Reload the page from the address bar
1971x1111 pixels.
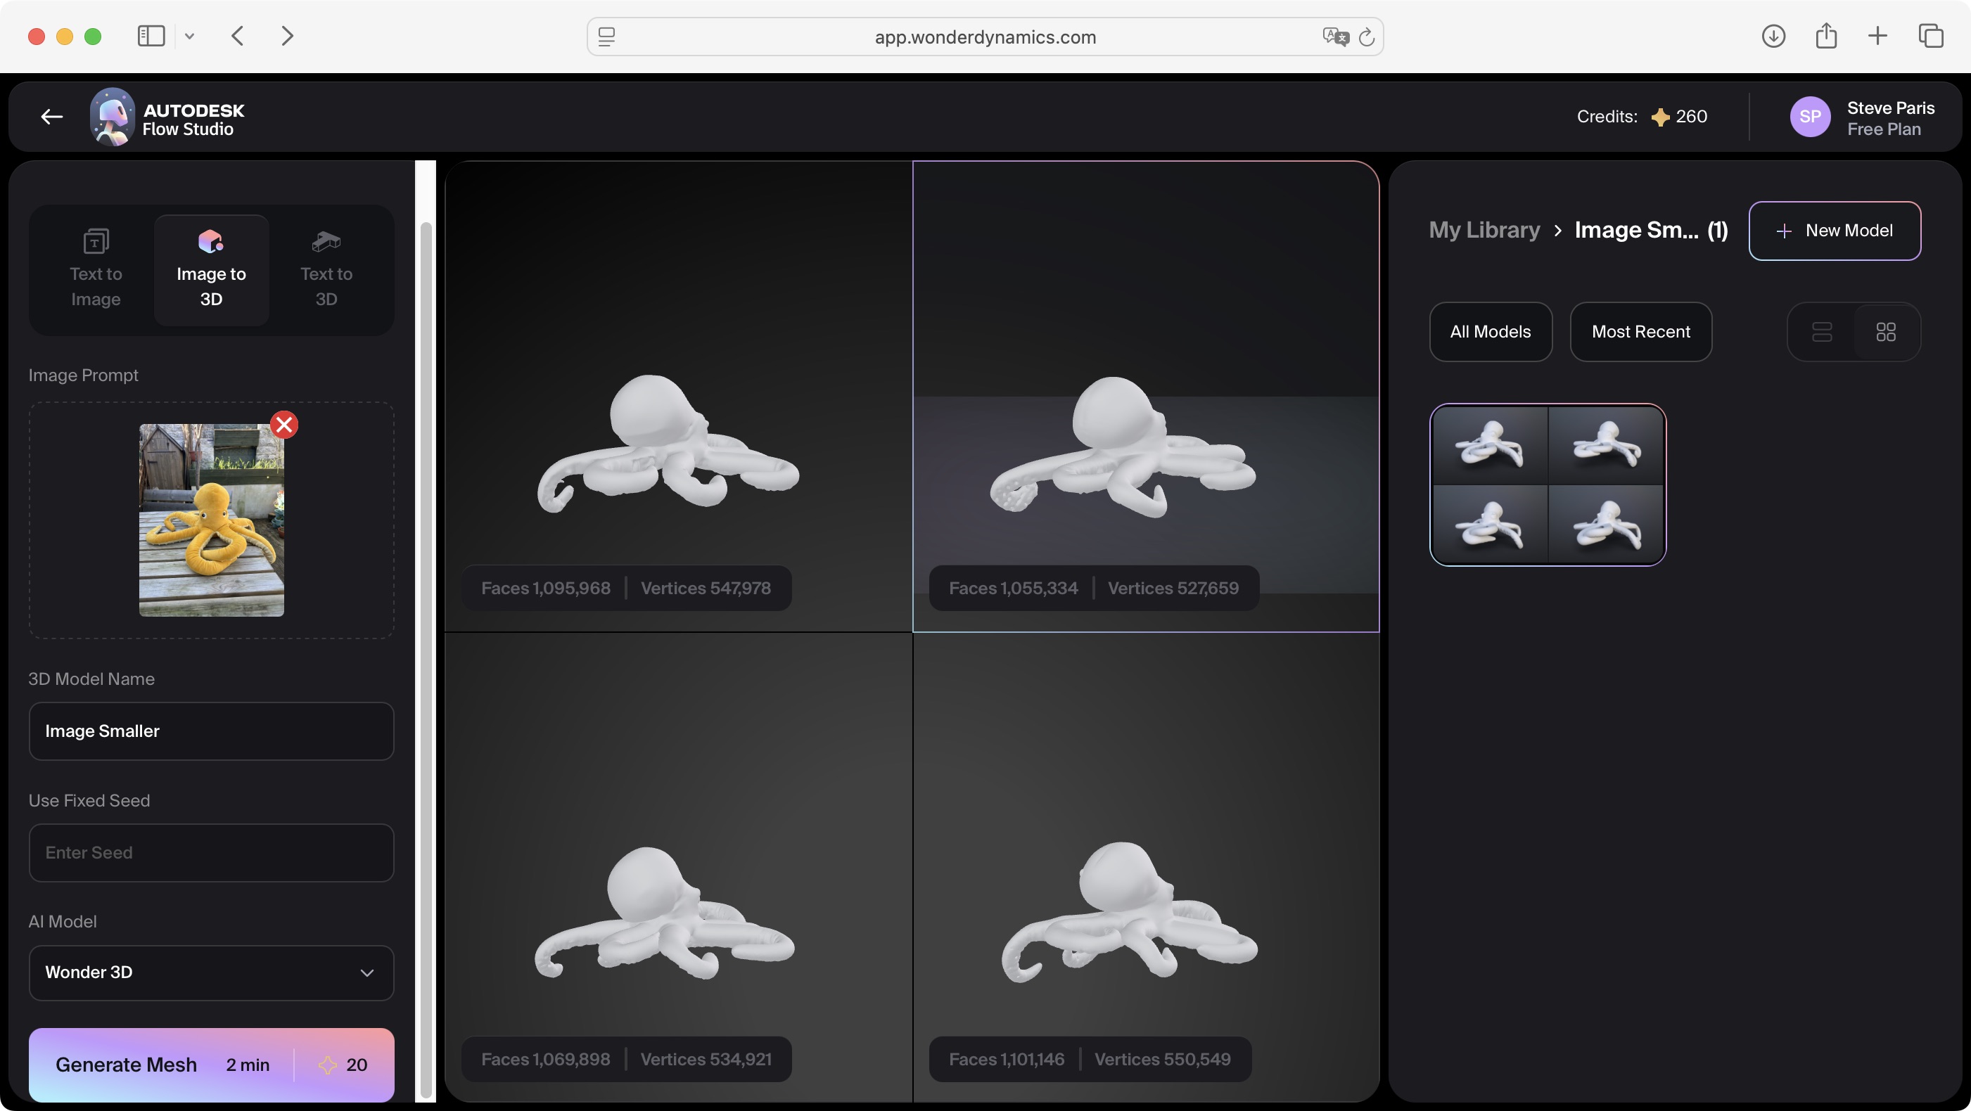(x=1367, y=37)
